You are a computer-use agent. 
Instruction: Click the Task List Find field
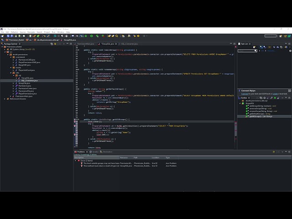pos(247,51)
